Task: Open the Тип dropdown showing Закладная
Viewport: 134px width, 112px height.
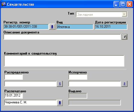Action: (101, 15)
